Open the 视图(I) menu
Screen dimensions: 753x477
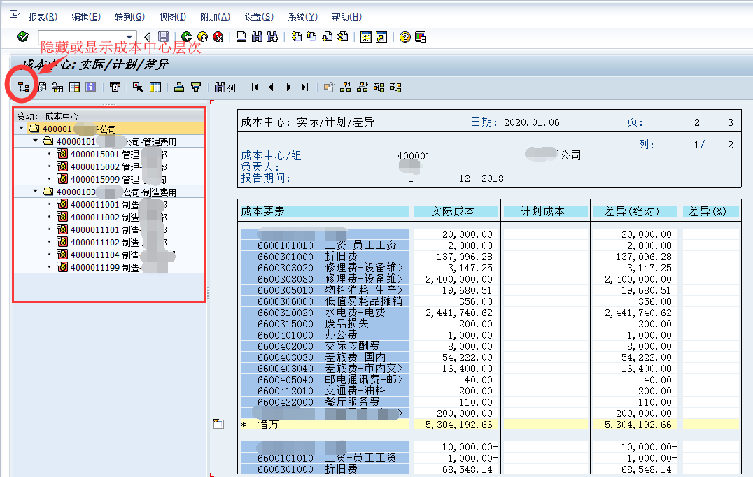[172, 17]
